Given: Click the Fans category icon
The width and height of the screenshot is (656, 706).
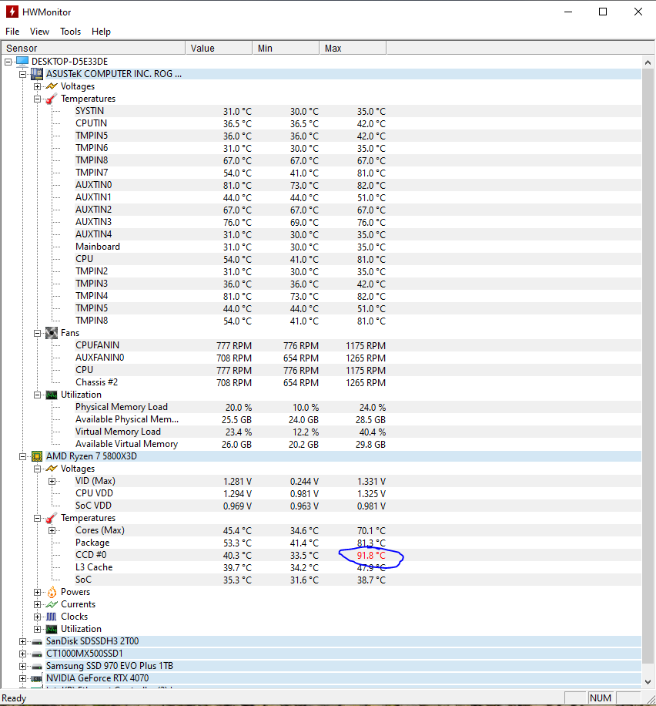Looking at the screenshot, I should [x=51, y=333].
